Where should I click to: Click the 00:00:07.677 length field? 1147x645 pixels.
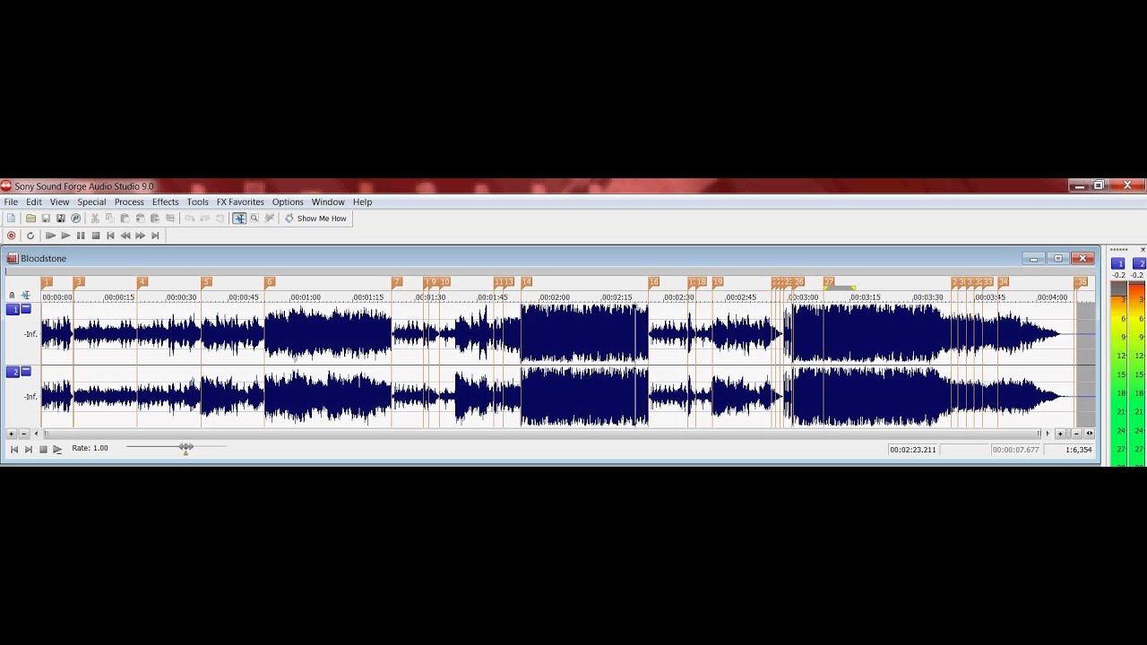[x=1015, y=450]
